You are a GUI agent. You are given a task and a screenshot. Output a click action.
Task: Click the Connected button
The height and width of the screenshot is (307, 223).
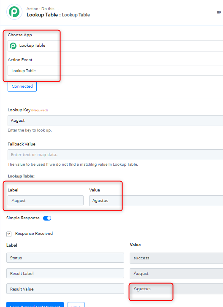(x=22, y=86)
